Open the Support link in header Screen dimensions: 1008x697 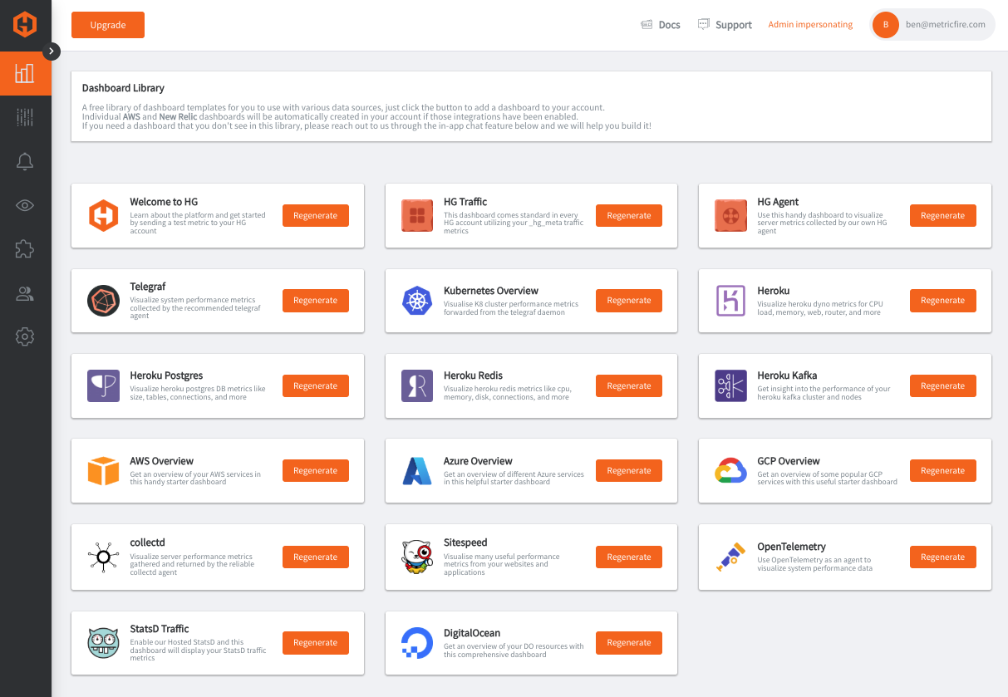point(725,25)
